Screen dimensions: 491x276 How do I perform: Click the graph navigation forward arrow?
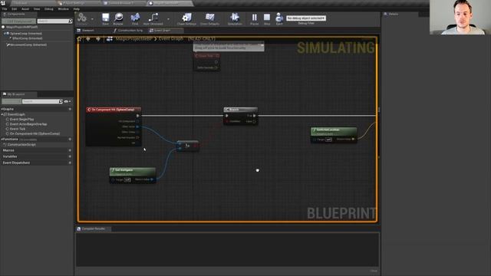point(98,39)
